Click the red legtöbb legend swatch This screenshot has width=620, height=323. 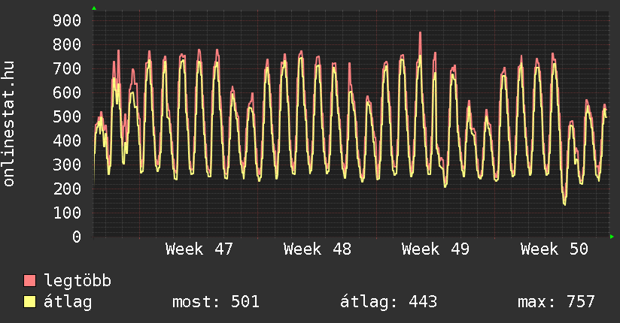coord(30,282)
